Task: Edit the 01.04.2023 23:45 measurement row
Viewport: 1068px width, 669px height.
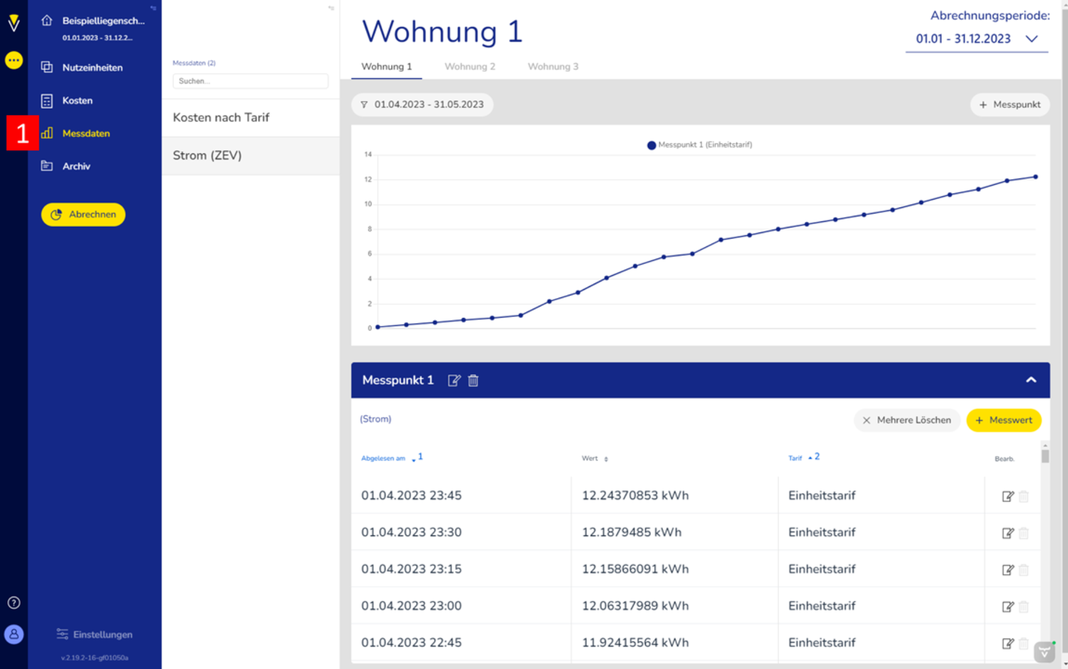Action: click(1007, 496)
